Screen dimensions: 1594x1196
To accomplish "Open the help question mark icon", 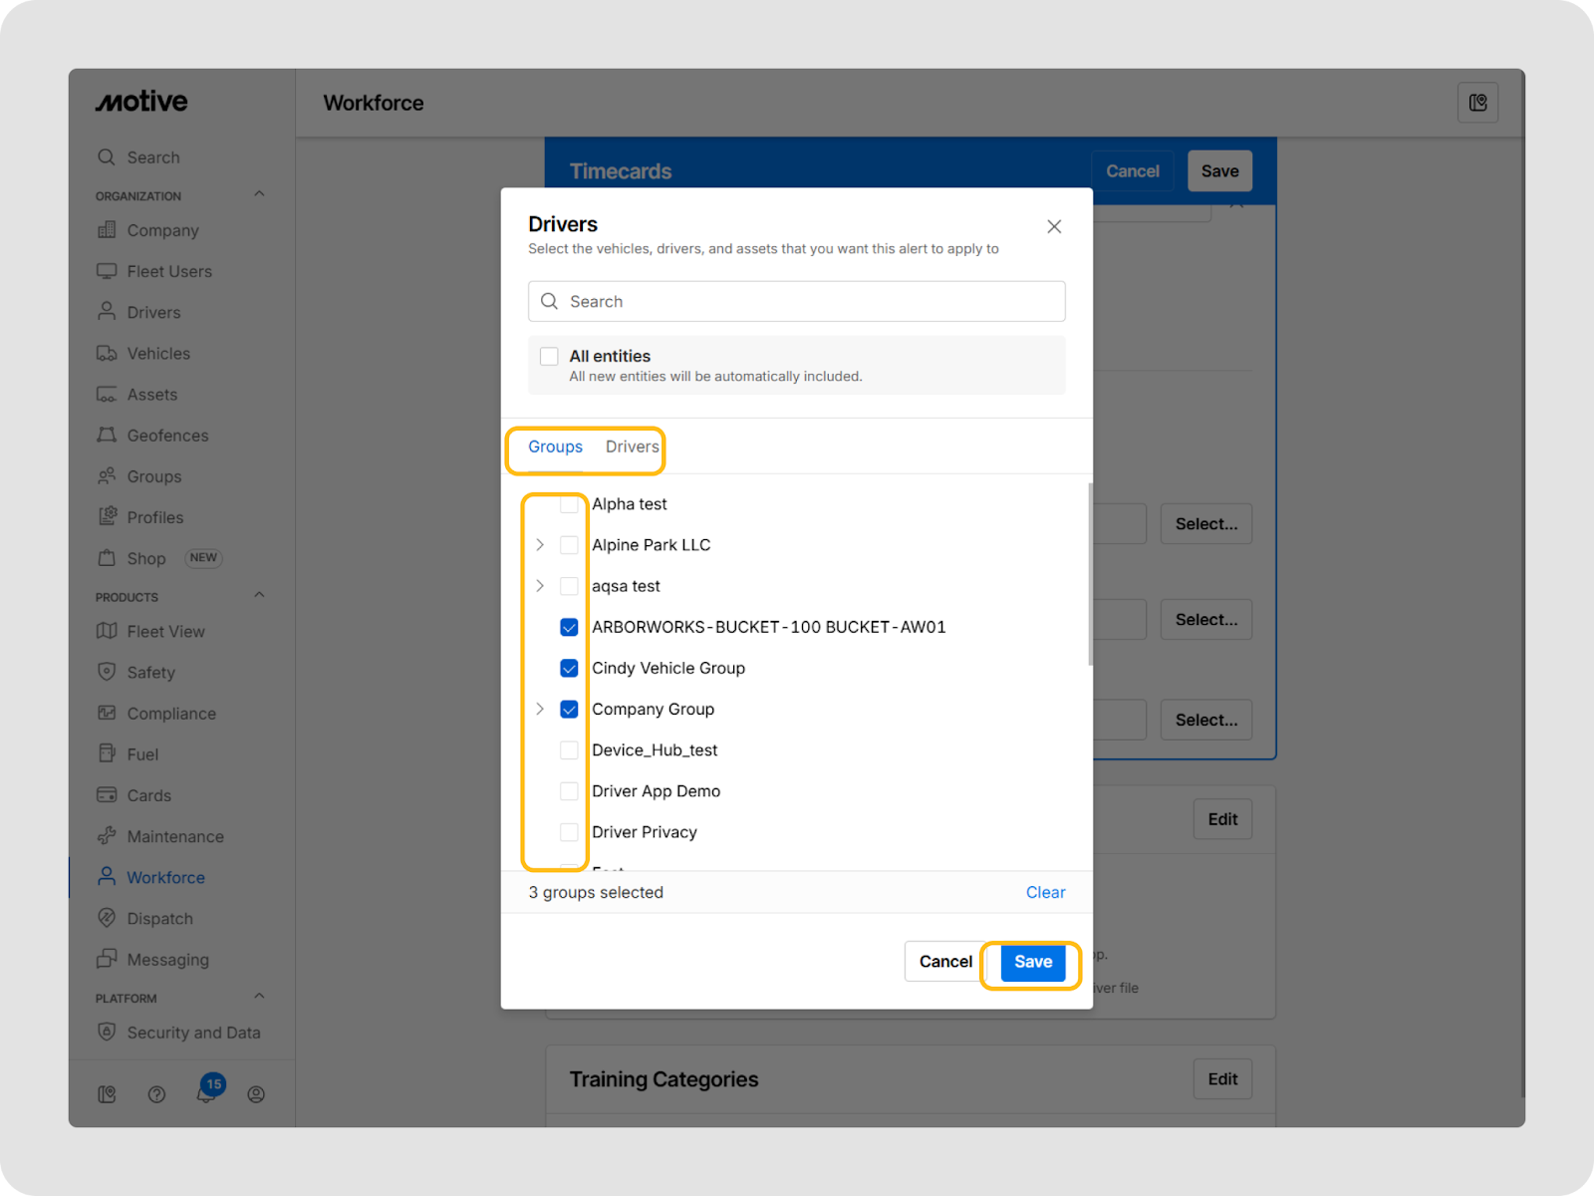I will [x=156, y=1094].
